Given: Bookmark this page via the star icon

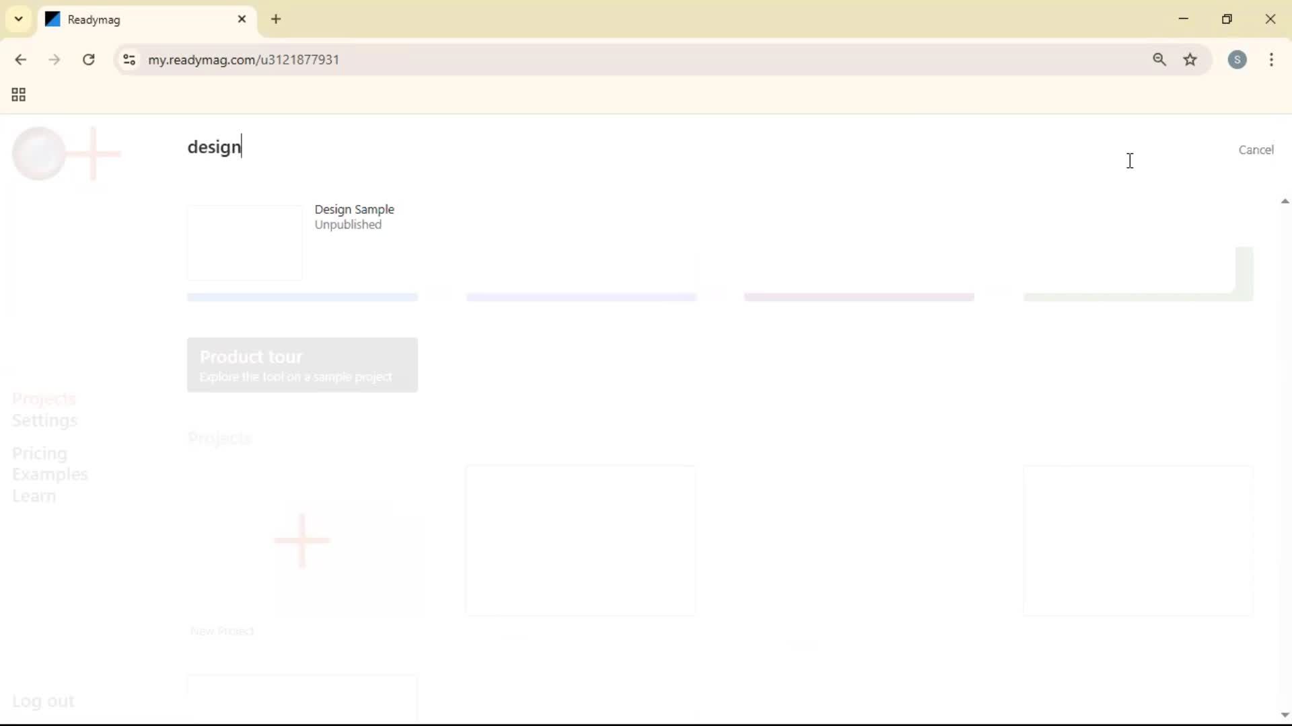Looking at the screenshot, I should click(x=1191, y=60).
